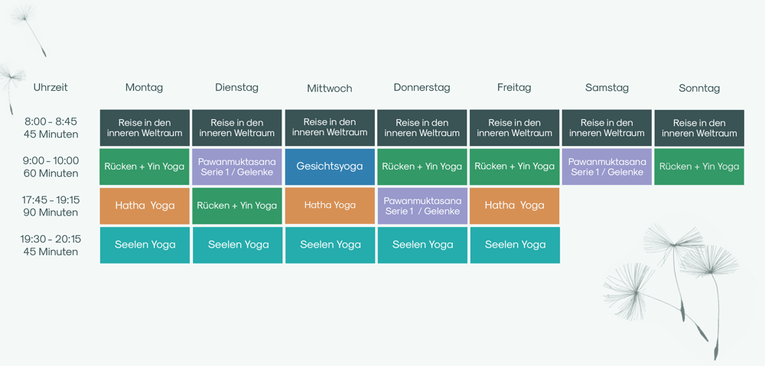This screenshot has width=765, height=366.
Task: Click the Gesichtsyoga class on Mittwoch
Action: pos(330,167)
